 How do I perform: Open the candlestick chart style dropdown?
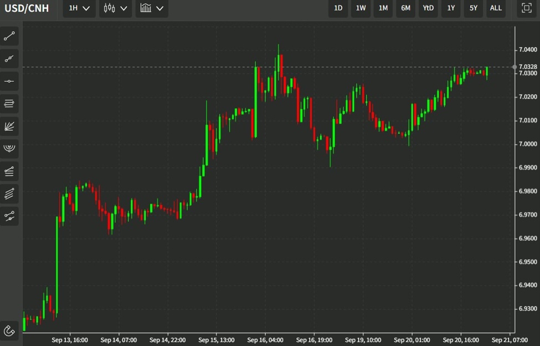(115, 8)
